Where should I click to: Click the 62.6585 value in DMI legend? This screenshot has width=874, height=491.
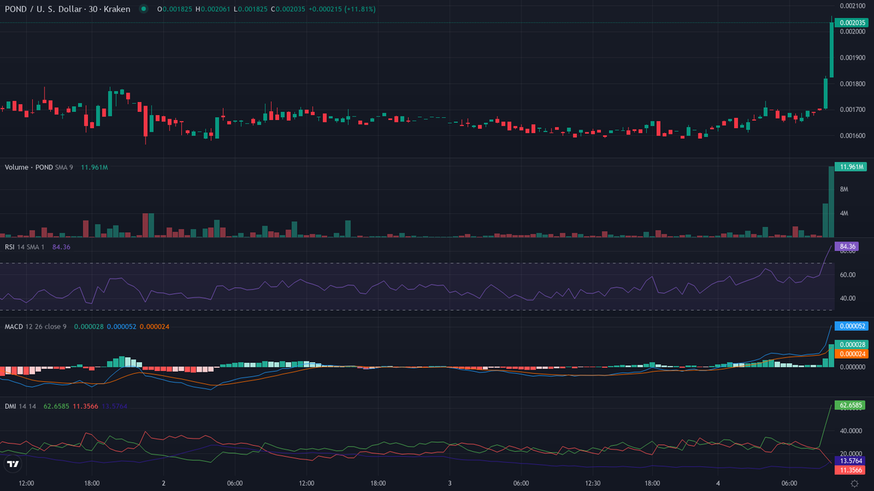coord(57,405)
